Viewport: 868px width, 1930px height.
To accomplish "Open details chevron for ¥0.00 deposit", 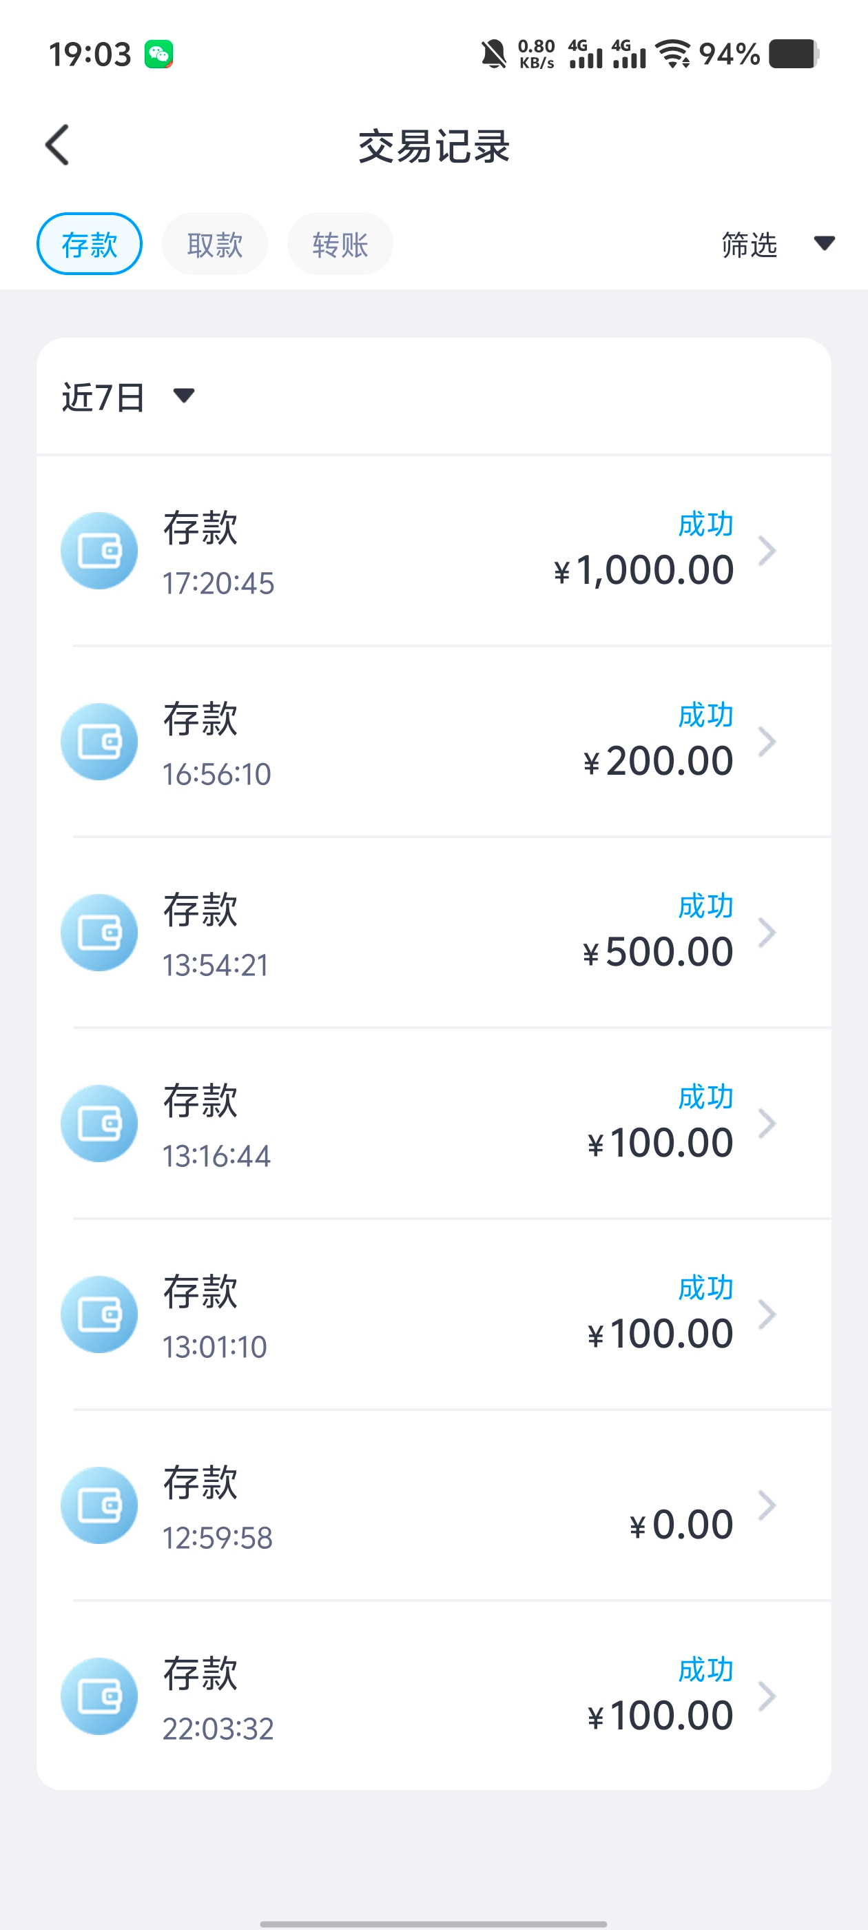I will [767, 1505].
